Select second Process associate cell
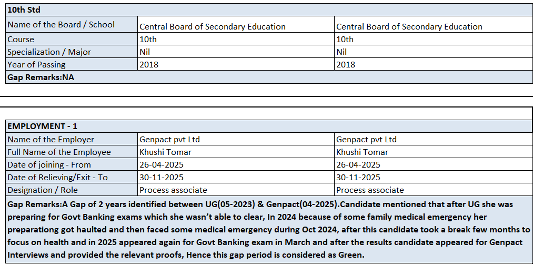The image size is (533, 264). click(370, 190)
